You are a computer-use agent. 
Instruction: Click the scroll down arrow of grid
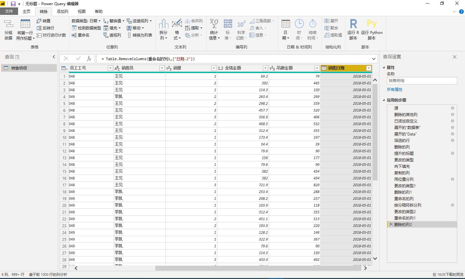tap(375, 259)
